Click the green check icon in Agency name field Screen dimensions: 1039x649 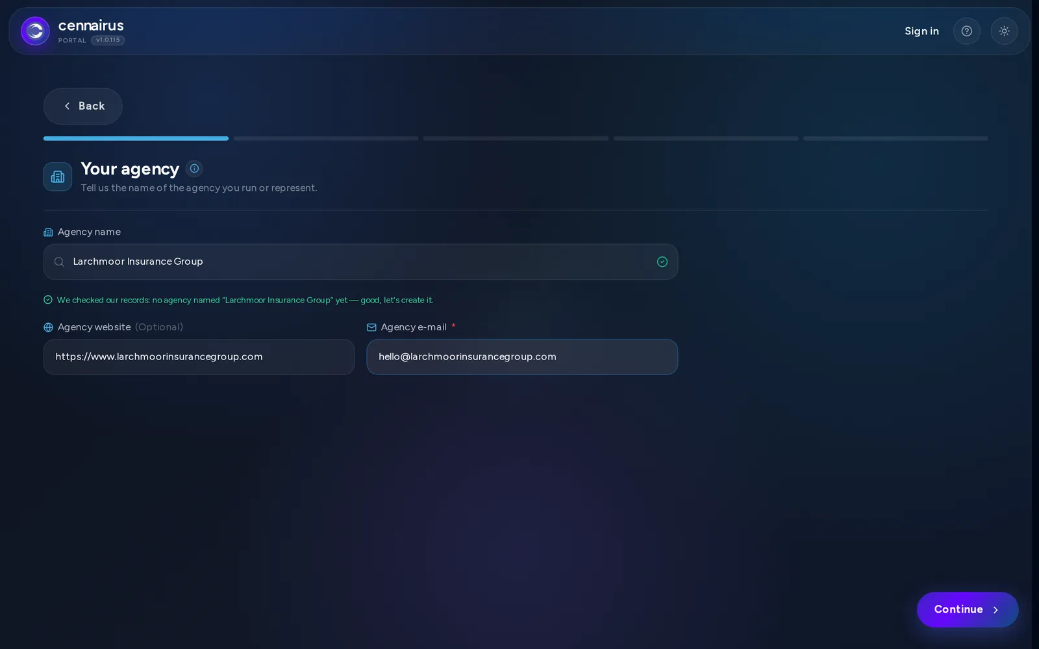(662, 262)
